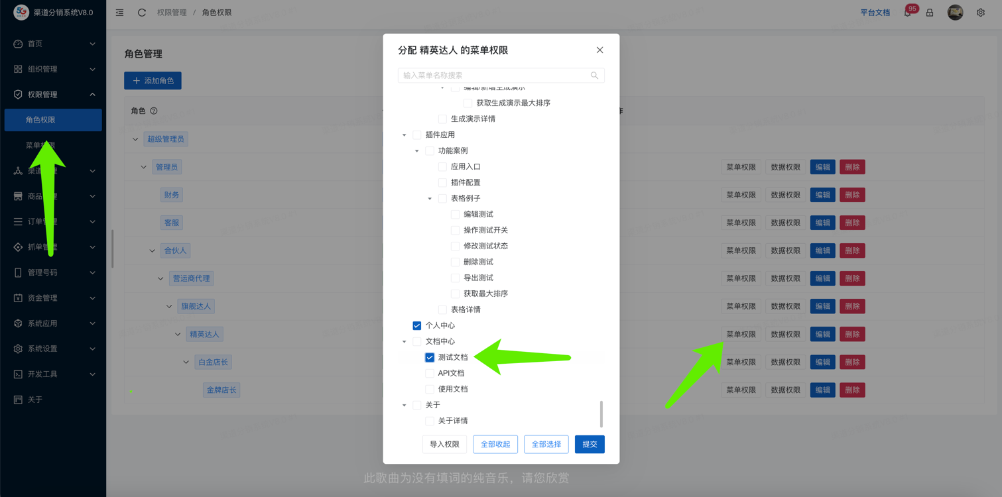Click the help icon beside 角色 header
Screen dimensions: 1002x497
tap(154, 111)
